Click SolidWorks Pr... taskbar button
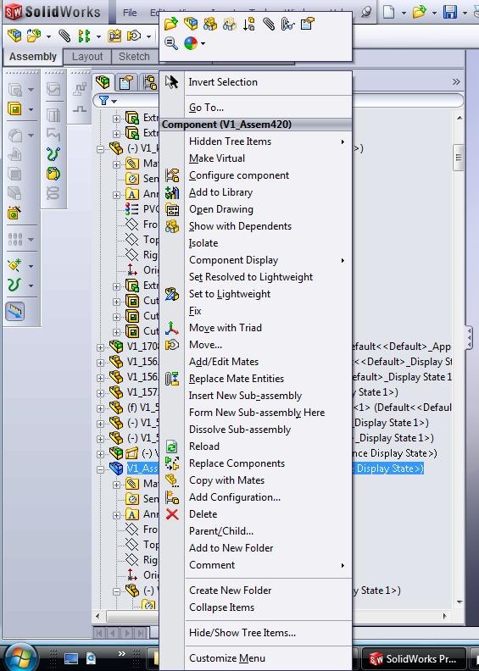 415,659
